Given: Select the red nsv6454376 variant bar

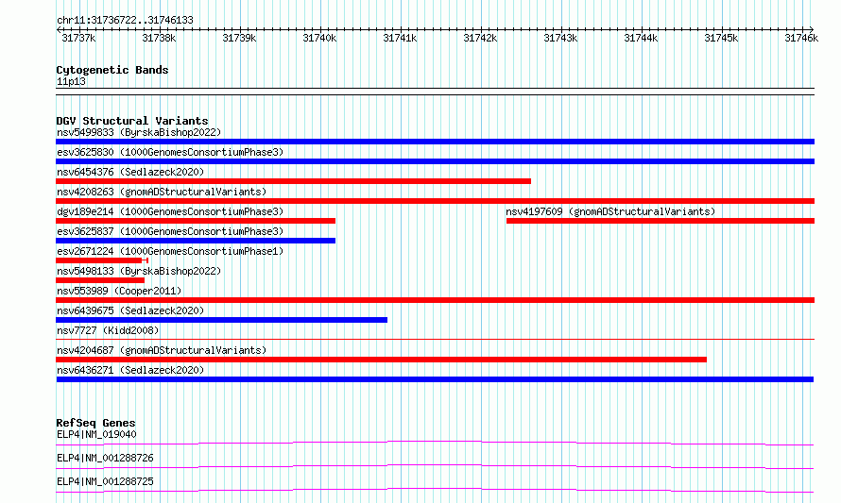Looking at the screenshot, I should pyautogui.click(x=293, y=181).
